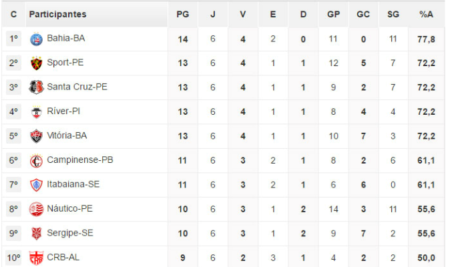Click the Sergipe-SE club crest
462x267 pixels.
[x=37, y=234]
